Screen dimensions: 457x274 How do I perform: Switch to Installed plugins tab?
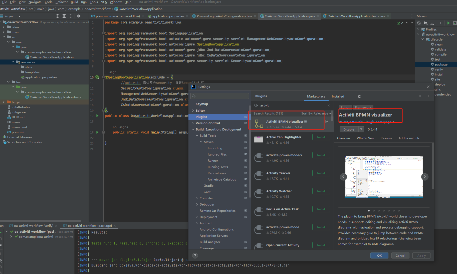tap(338, 96)
